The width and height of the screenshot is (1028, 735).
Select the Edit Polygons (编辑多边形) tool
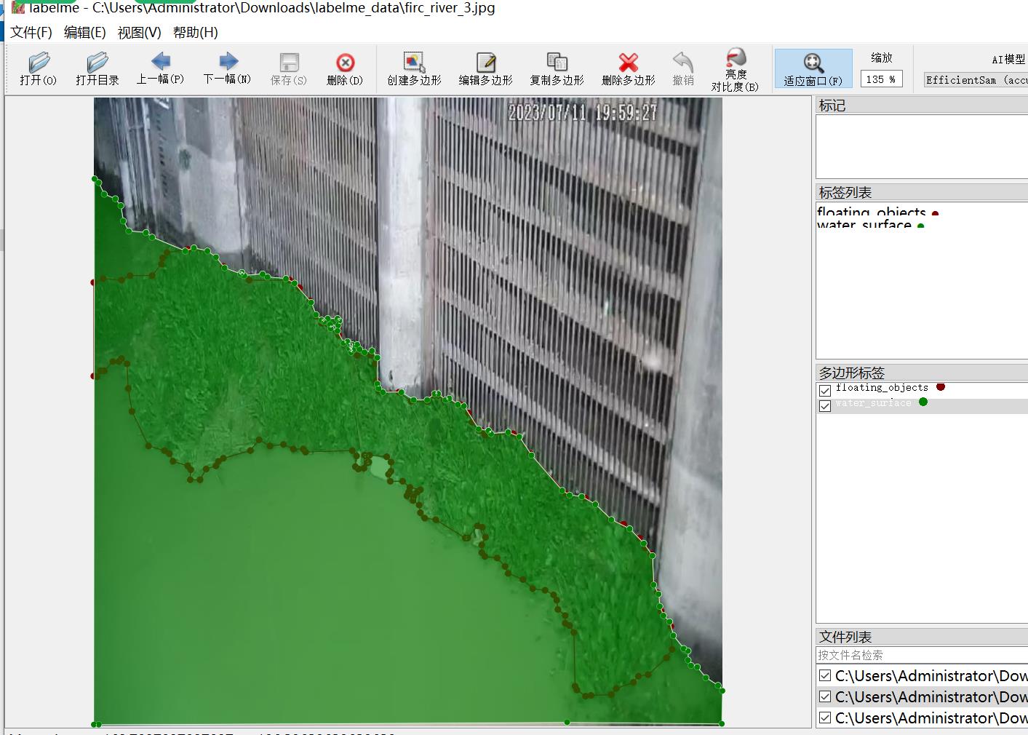pyautogui.click(x=485, y=69)
